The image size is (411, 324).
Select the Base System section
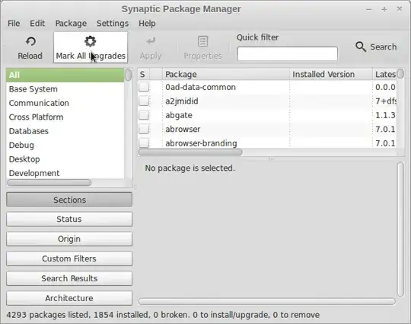tap(65, 89)
